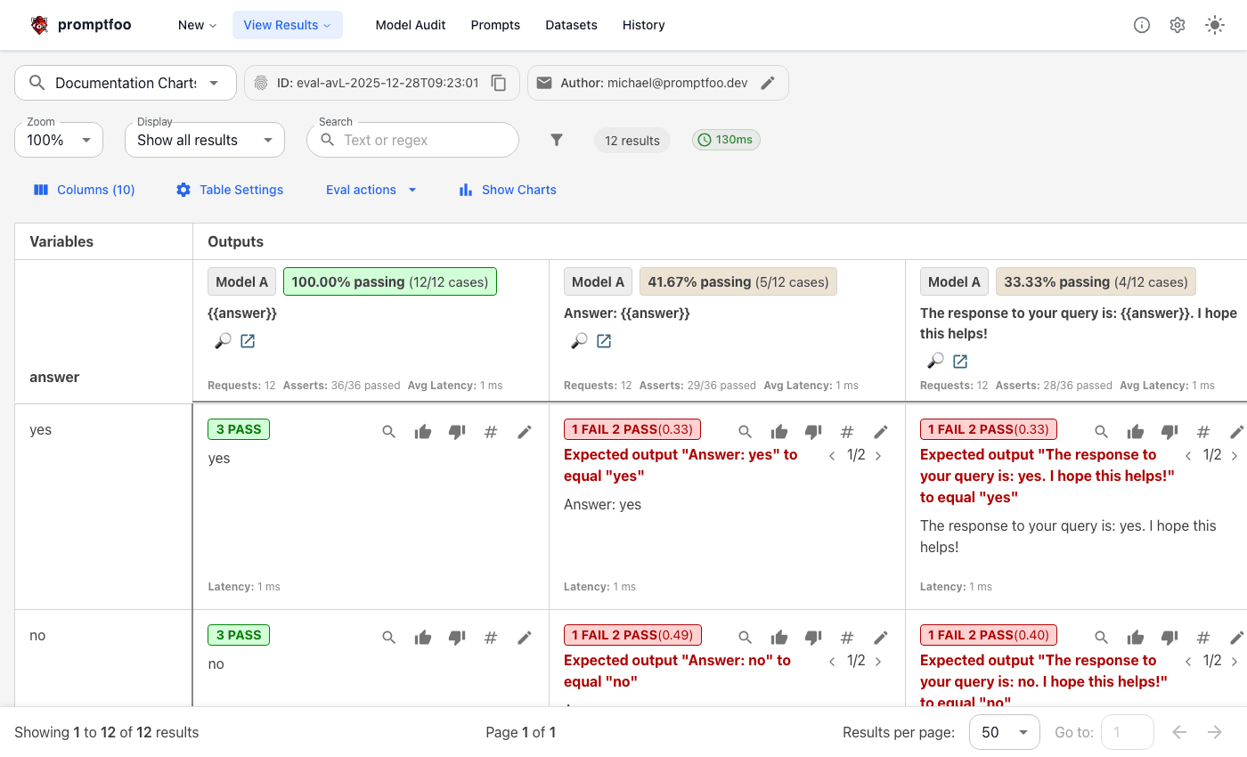Open app settings via the gear icon
The height and width of the screenshot is (757, 1247).
1177,25
